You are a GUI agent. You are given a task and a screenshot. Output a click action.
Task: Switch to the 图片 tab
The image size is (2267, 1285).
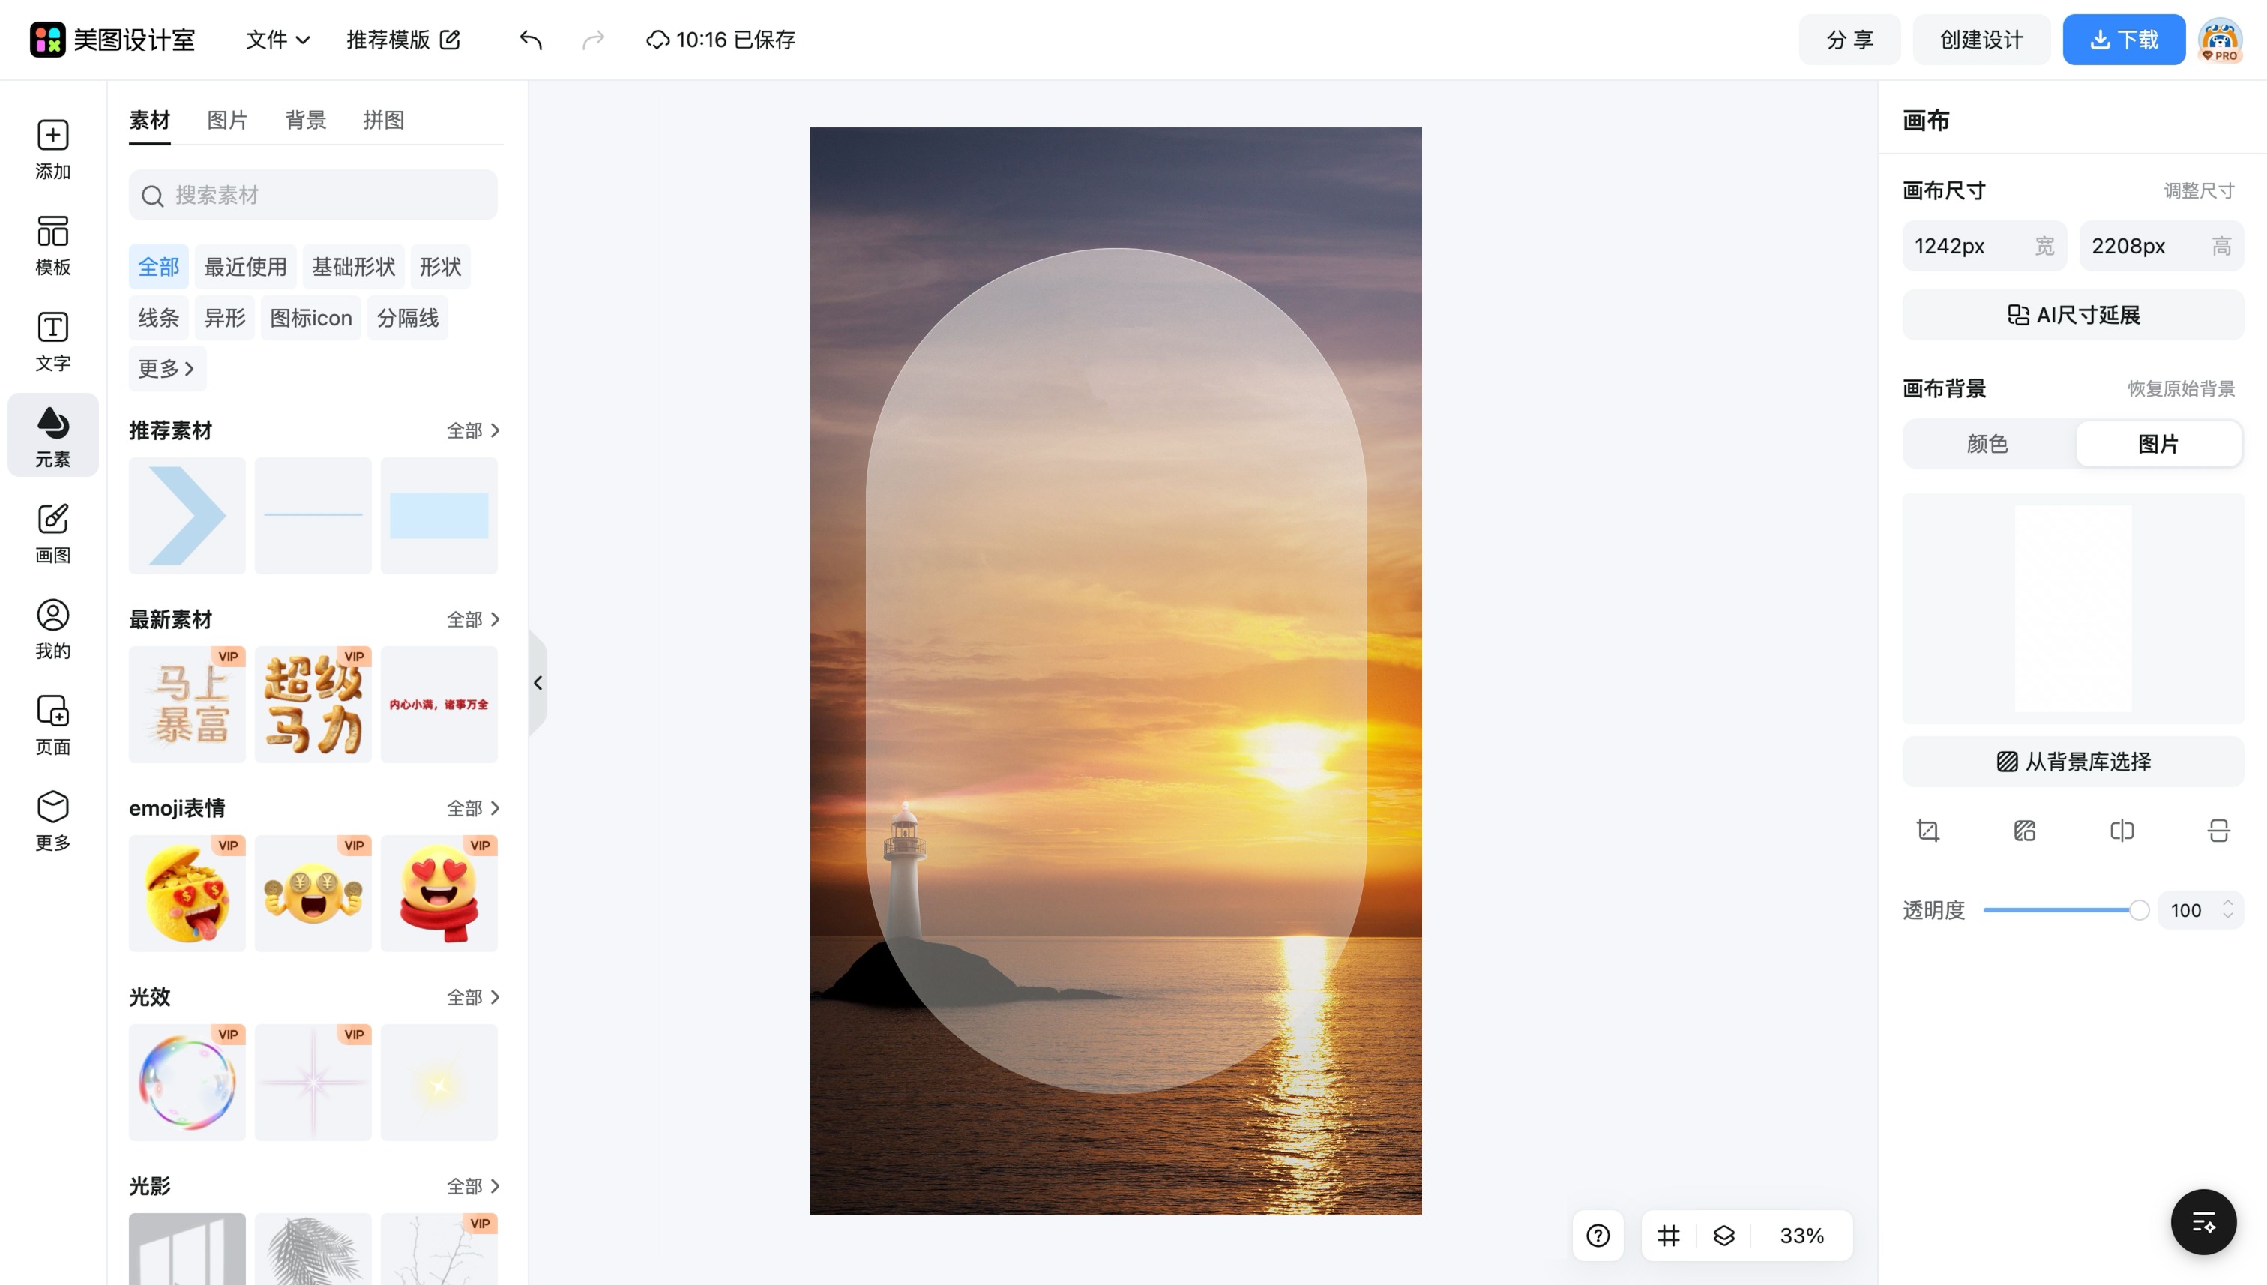[227, 120]
